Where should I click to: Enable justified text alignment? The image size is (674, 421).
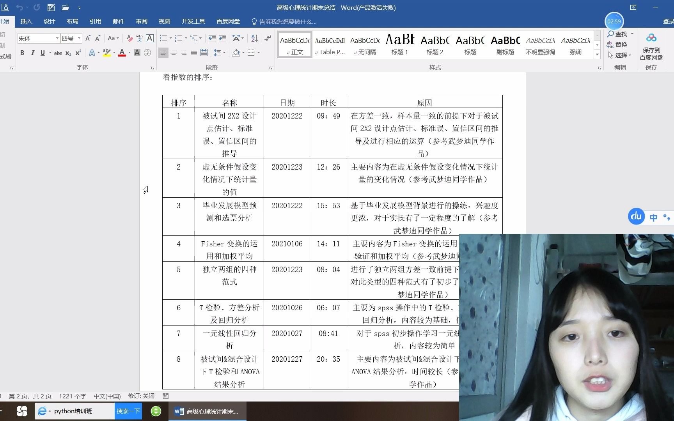click(193, 53)
